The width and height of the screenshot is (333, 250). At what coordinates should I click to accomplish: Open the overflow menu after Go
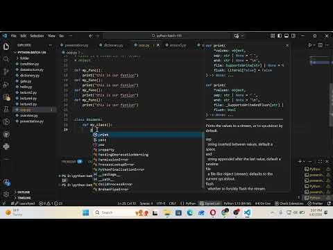71,36
